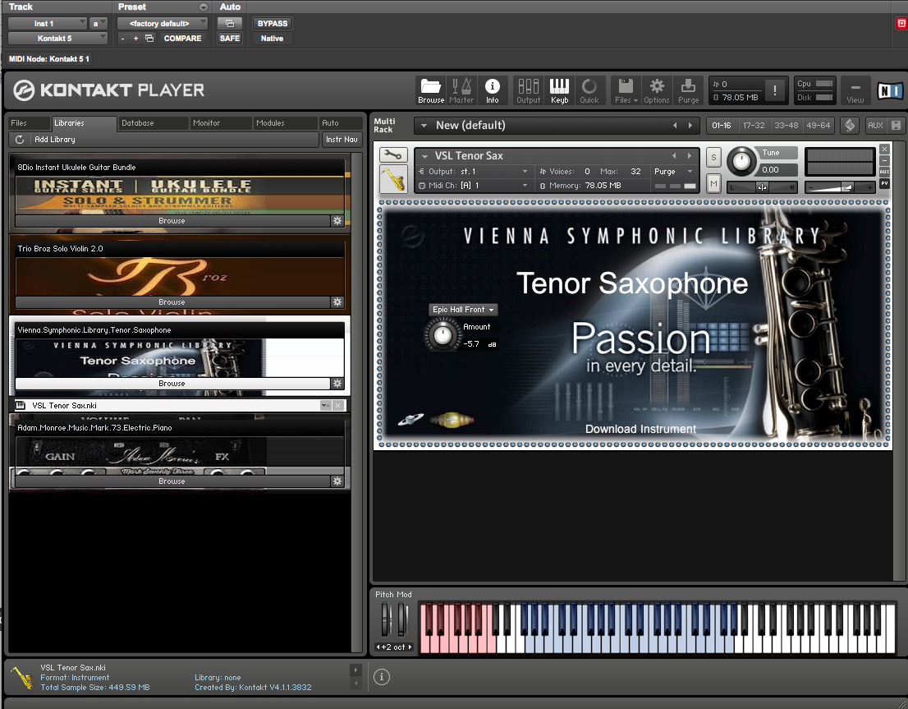
Task: Browse the 8Dio Instant Ukulele library
Action: click(172, 221)
